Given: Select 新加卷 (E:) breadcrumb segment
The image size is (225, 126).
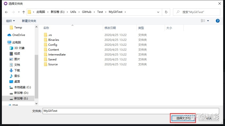Looking at the screenshot, I should tap(57, 12).
